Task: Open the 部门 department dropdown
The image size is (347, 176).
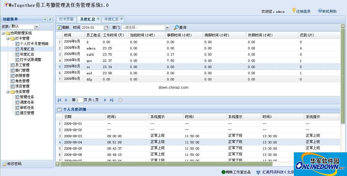Action: 167,27
